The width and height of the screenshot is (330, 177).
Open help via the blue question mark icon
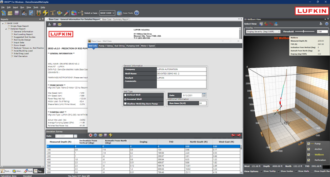pyautogui.click(x=137, y=13)
